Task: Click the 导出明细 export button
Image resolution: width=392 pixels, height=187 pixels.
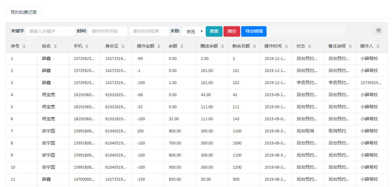Action: (x=254, y=31)
